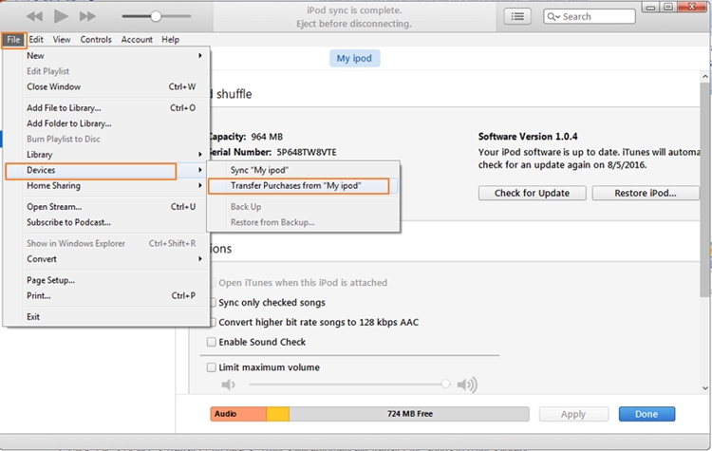The height and width of the screenshot is (451, 712).
Task: Enable Limit maximum volume checkbox
Action: pos(212,367)
